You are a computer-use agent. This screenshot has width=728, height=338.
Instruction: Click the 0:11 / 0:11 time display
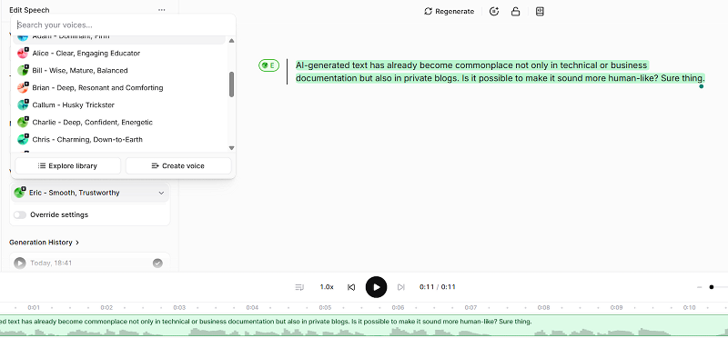438,287
